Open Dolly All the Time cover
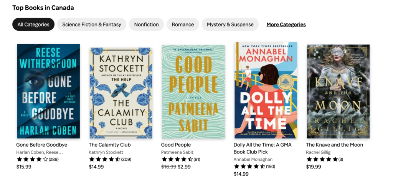 tap(266, 90)
